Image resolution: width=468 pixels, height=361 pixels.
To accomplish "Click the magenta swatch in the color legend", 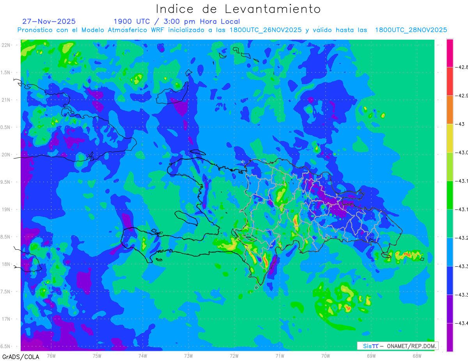I will click(450, 53).
